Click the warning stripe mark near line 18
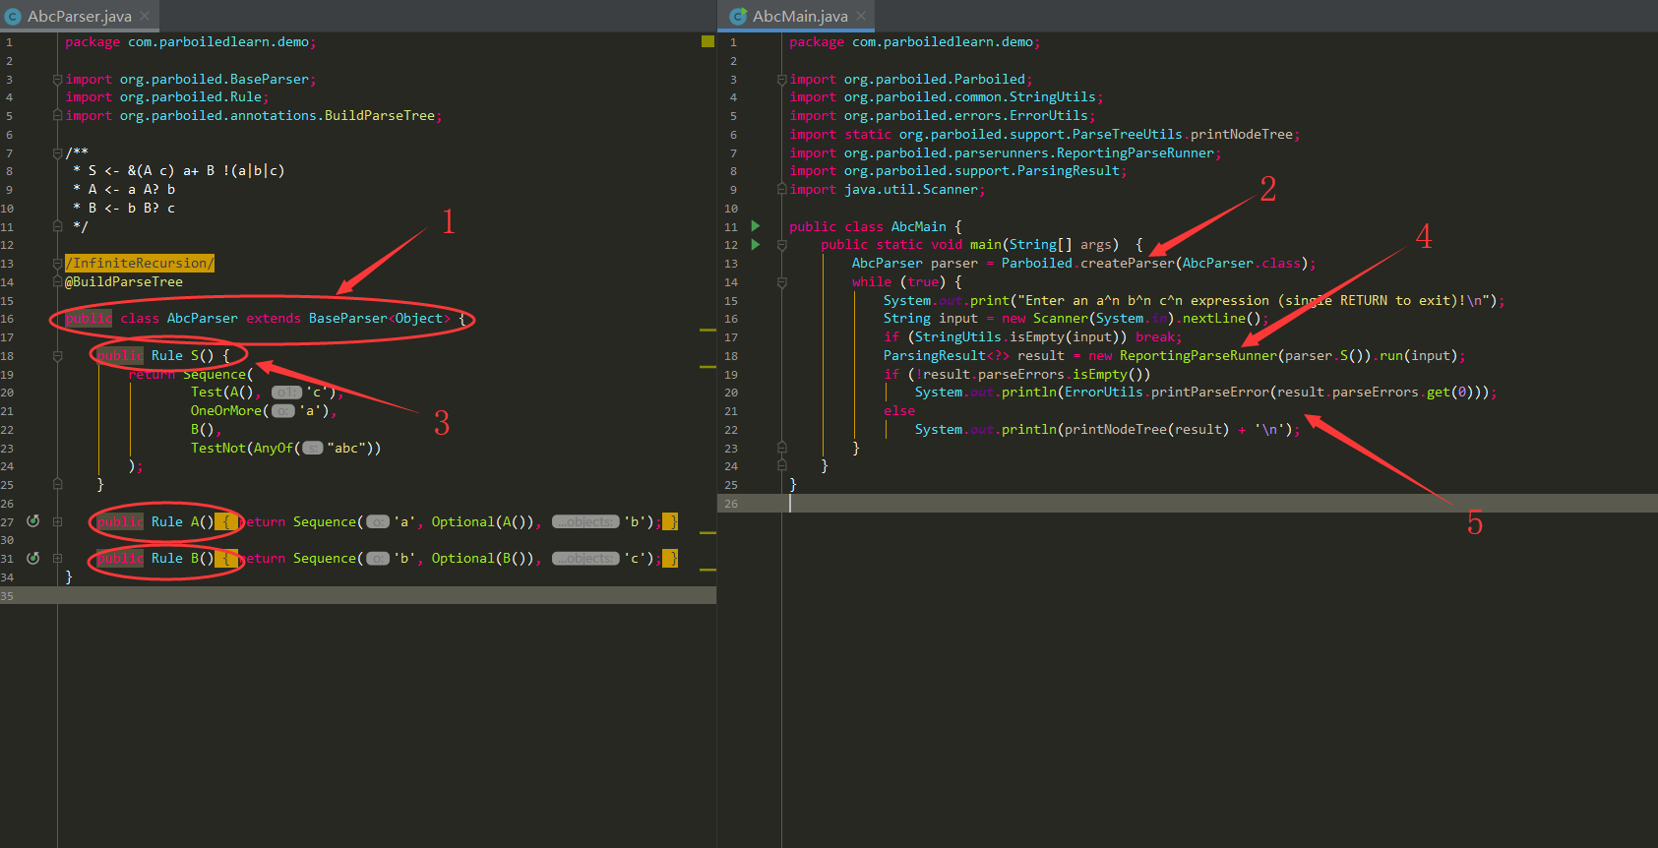1658x848 pixels. 707,366
